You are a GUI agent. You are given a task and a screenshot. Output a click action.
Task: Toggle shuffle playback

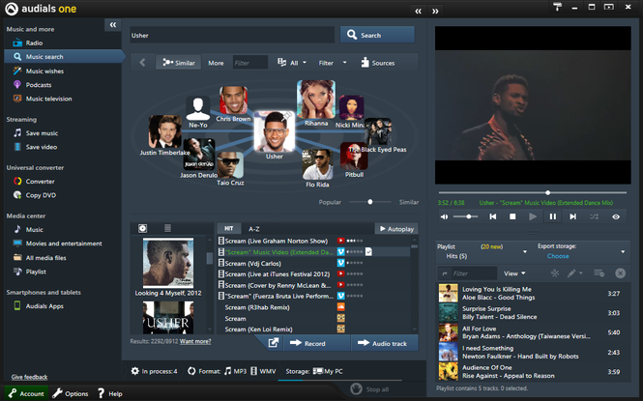[594, 216]
